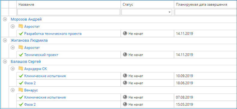Image resolution: width=237 pixels, height=109 pixels.
Task: Click the question status icon for 15.05.2019 row
Action: (x=125, y=104)
